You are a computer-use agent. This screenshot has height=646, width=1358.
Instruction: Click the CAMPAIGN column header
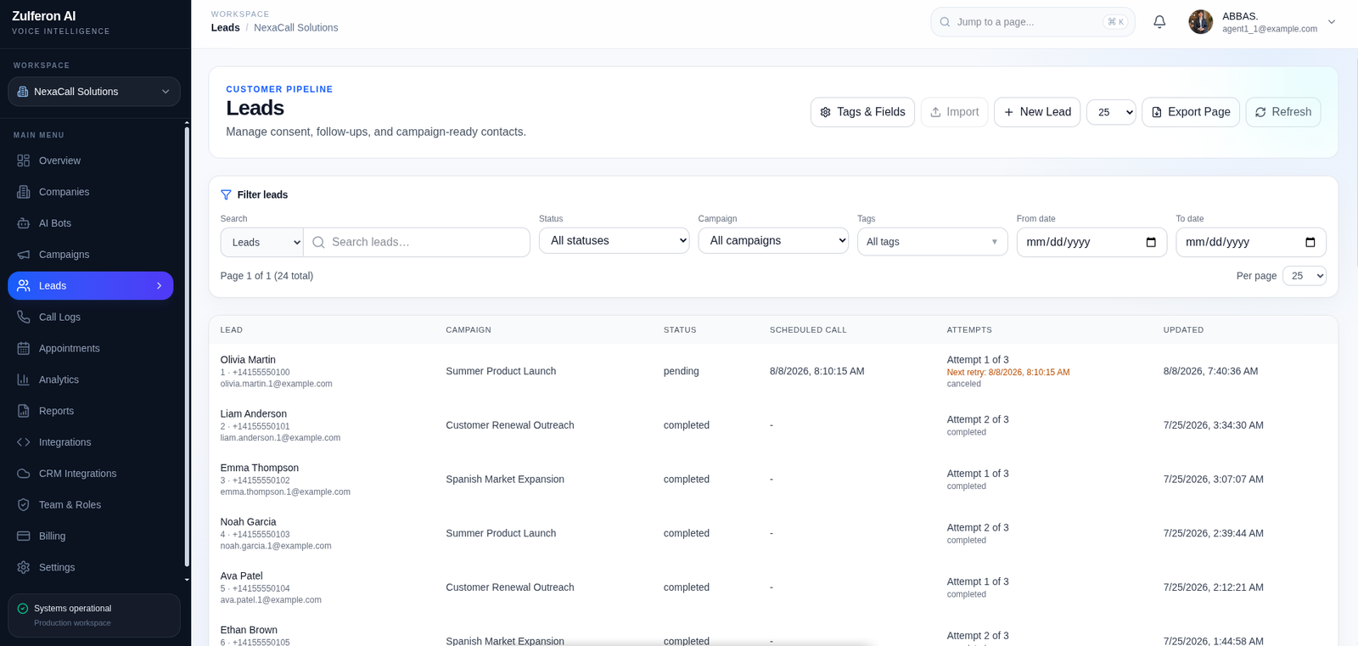pos(469,330)
